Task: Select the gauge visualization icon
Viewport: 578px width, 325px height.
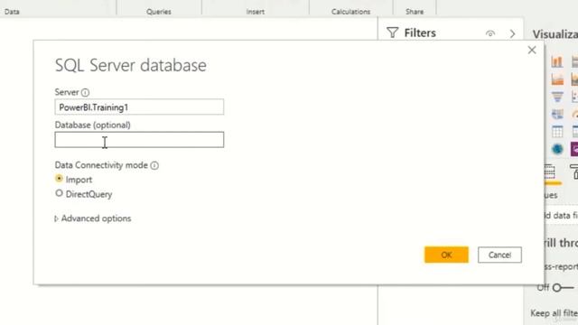Action: click(x=574, y=115)
